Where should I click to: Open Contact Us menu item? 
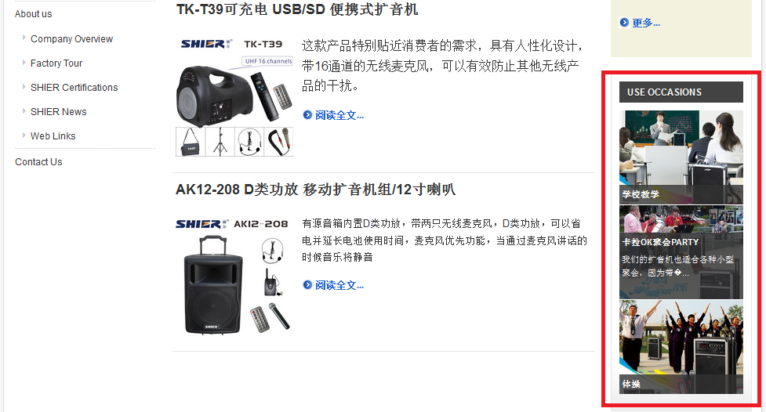click(x=38, y=161)
